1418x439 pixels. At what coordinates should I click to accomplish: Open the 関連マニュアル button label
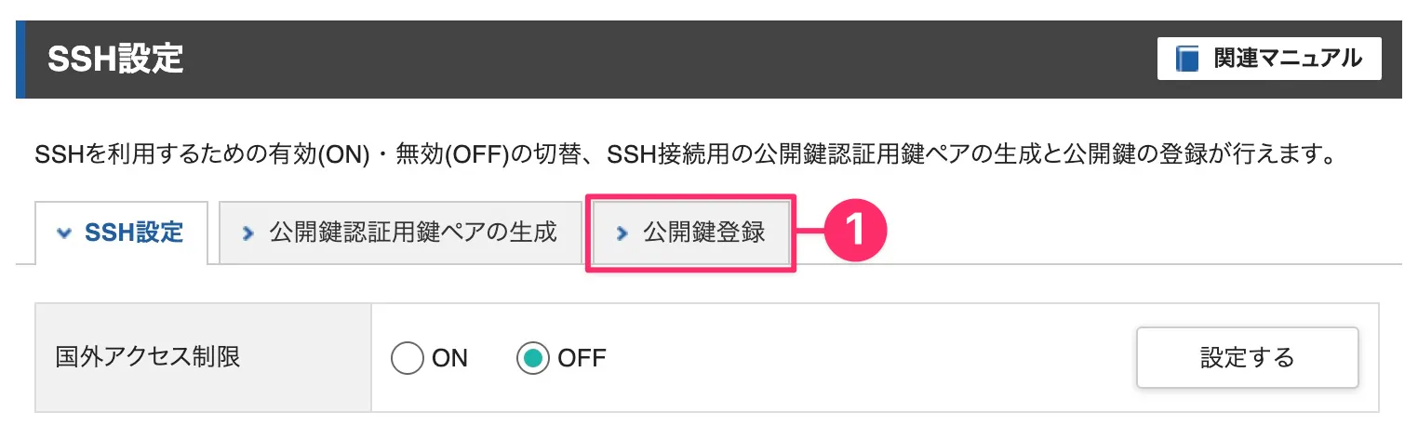(x=1288, y=60)
